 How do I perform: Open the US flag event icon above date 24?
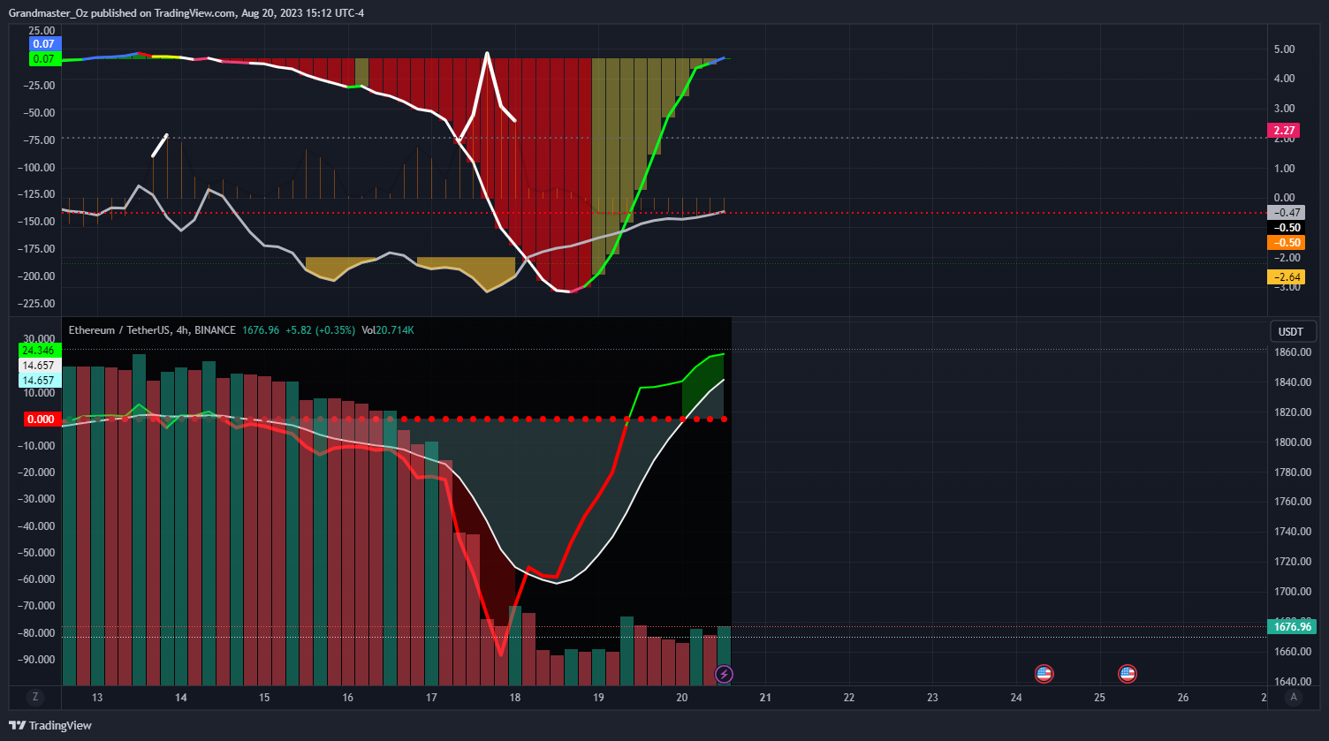[1044, 674]
